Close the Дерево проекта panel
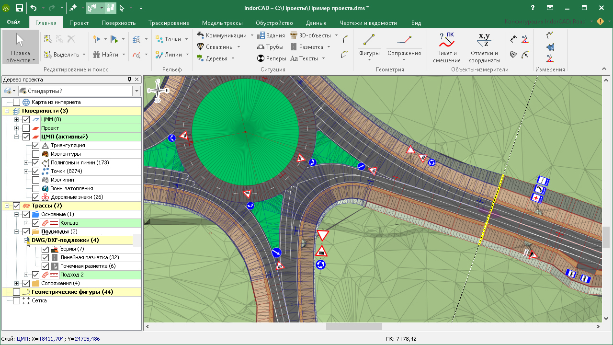 (136, 80)
